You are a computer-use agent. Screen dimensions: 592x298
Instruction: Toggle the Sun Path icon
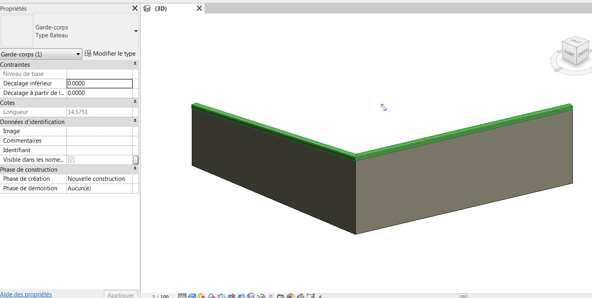pyautogui.click(x=201, y=296)
